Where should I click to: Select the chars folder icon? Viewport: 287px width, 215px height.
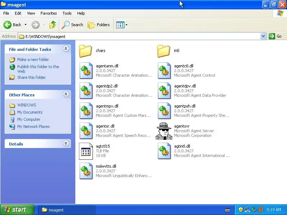coord(85,51)
